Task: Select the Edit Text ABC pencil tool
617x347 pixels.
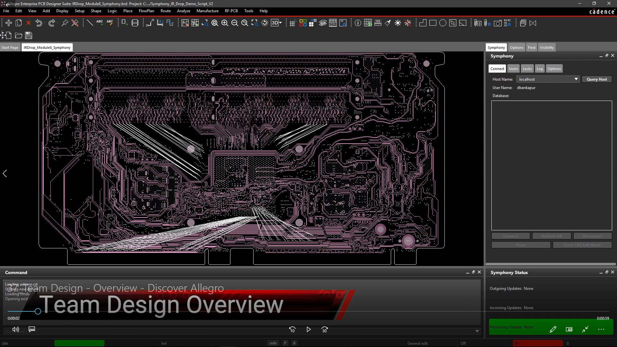Action: (110, 23)
